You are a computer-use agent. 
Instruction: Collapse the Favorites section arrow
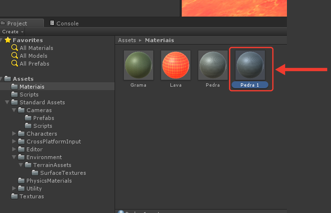pyautogui.click(x=1, y=40)
